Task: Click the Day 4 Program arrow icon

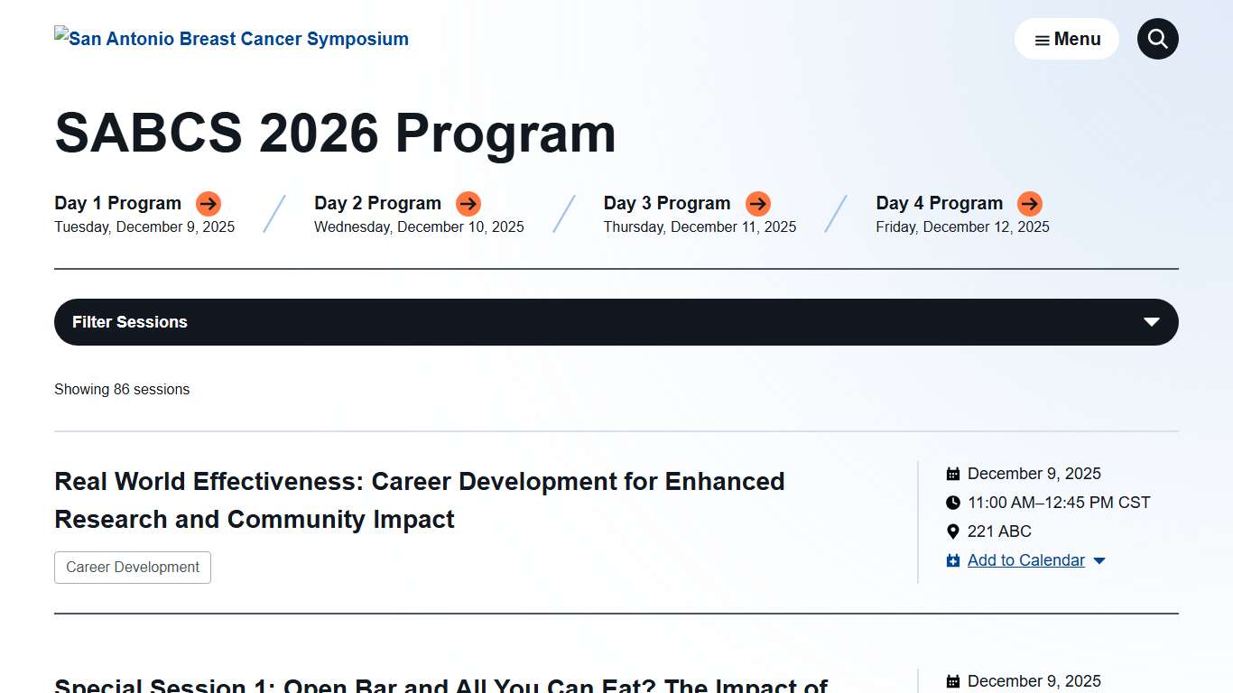Action: point(1030,204)
